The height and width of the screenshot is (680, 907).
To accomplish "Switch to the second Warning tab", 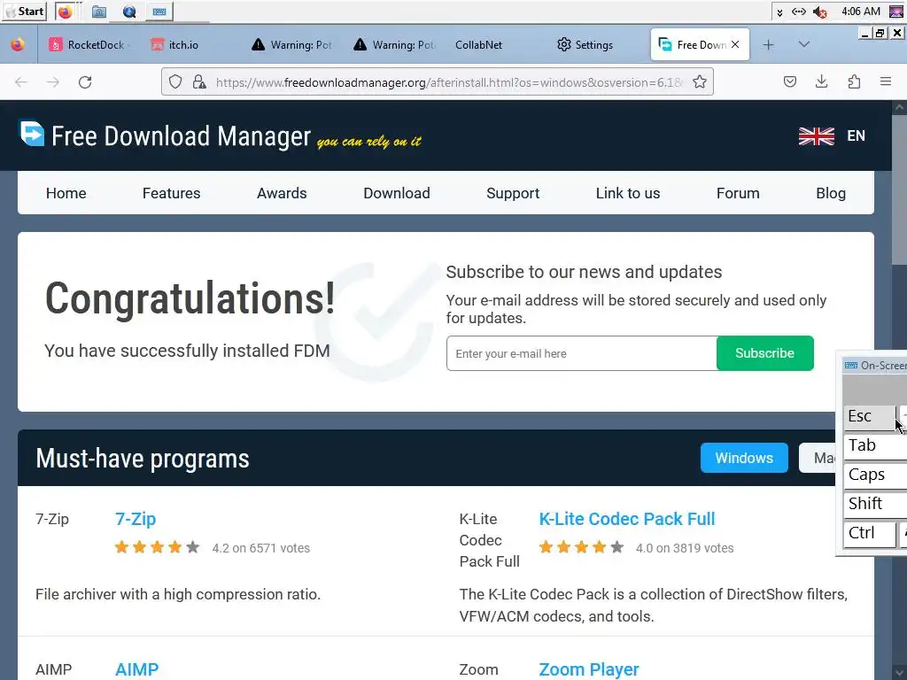I will click(x=394, y=44).
